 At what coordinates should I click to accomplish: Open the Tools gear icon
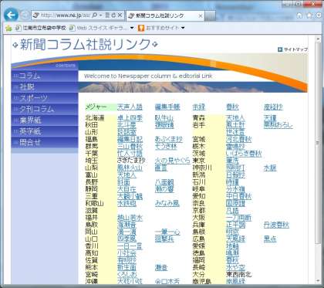(319, 15)
